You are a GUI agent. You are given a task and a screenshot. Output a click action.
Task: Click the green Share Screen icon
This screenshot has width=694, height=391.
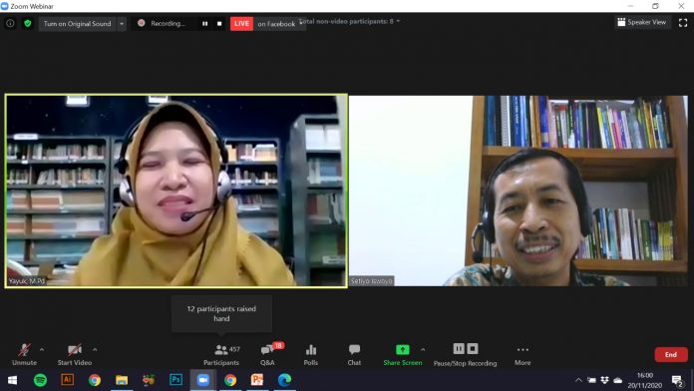pos(402,350)
